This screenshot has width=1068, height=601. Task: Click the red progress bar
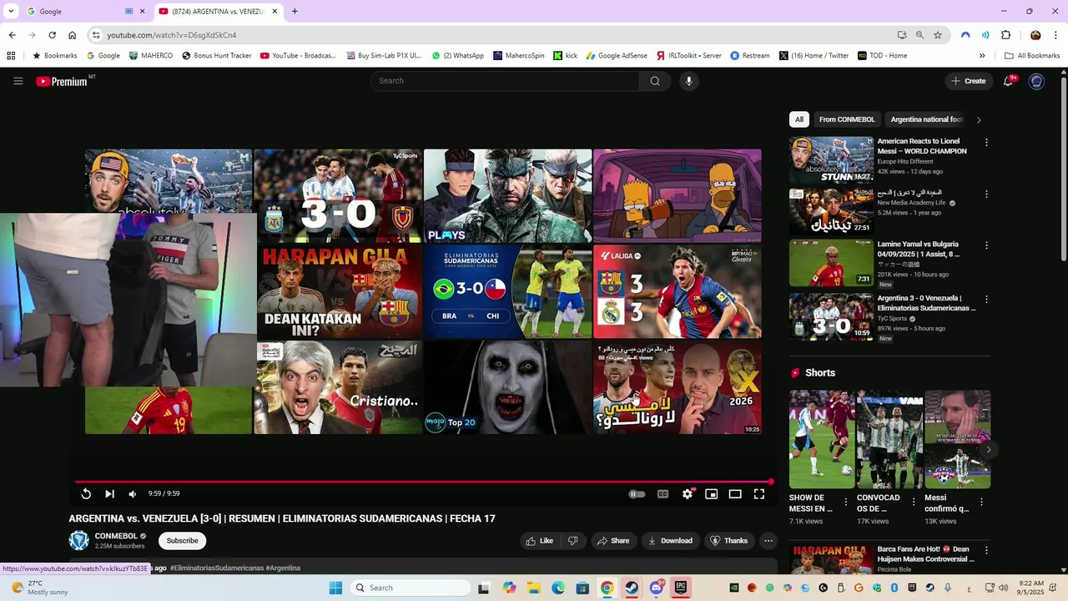click(424, 482)
